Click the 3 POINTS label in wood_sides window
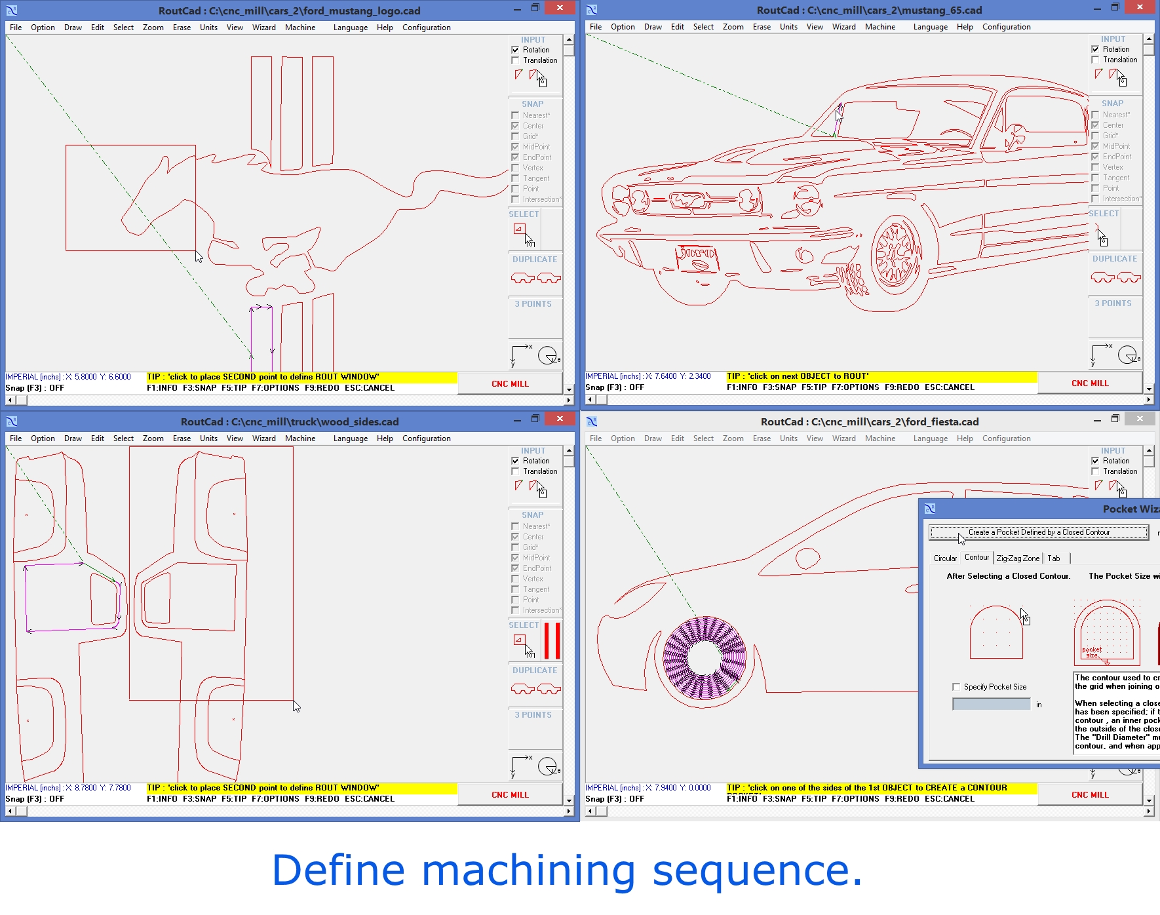1160x915 pixels. click(533, 715)
